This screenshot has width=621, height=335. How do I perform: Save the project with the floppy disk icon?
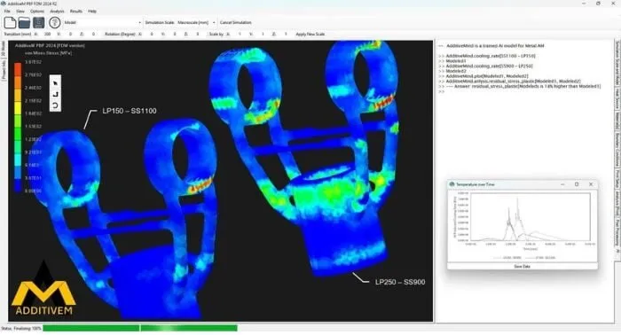38,22
